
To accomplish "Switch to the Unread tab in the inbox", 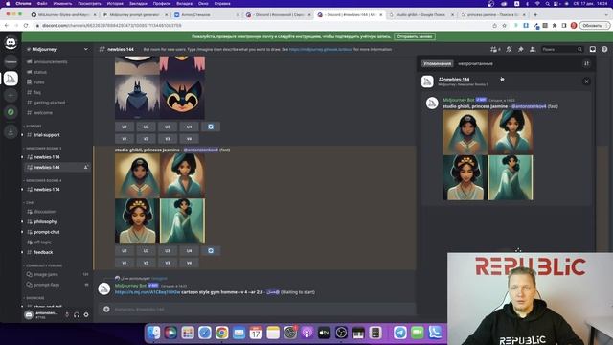I will point(475,63).
